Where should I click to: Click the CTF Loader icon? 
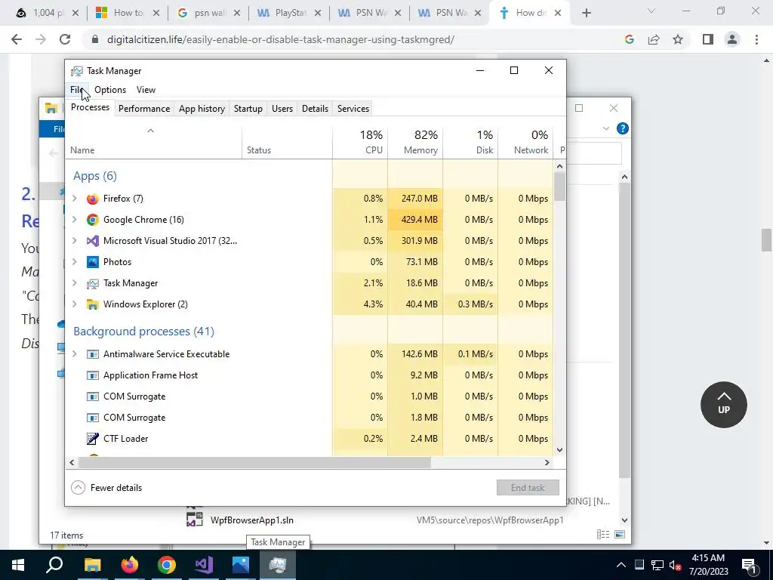point(92,439)
